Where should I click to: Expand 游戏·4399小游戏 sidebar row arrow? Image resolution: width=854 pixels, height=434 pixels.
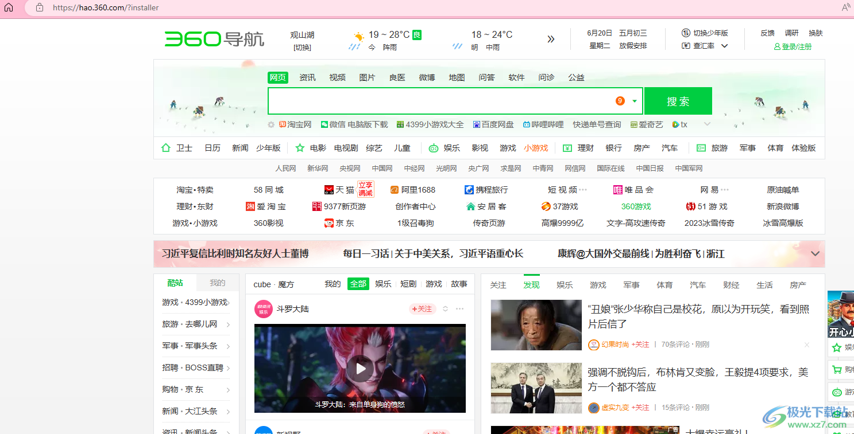click(x=228, y=303)
